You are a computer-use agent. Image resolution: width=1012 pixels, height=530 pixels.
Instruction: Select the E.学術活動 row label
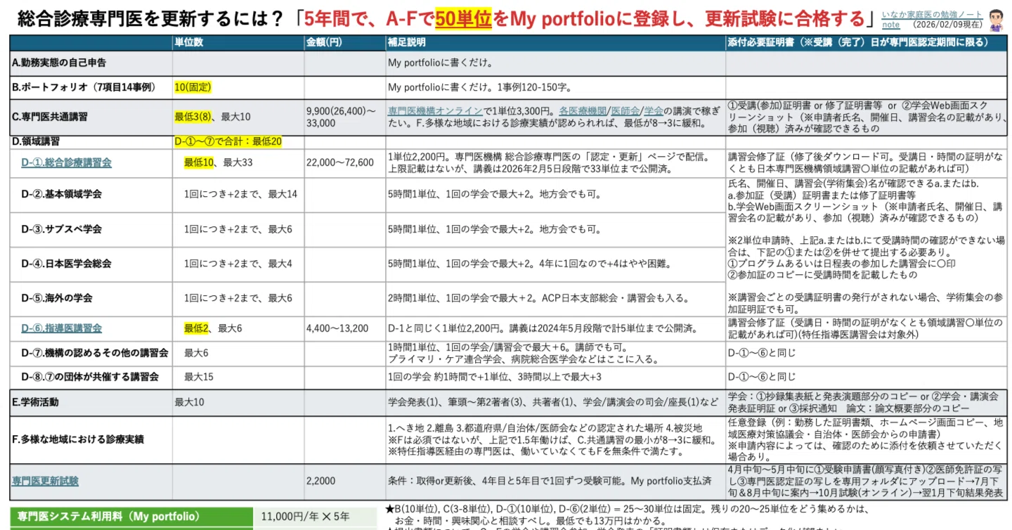(x=35, y=403)
